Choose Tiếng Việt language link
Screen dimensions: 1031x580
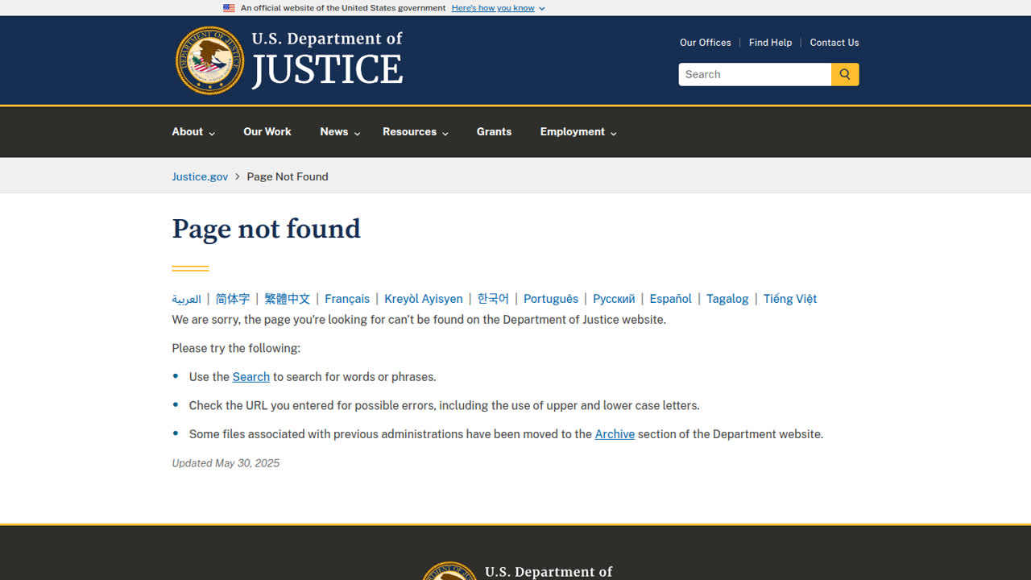pyautogui.click(x=790, y=299)
